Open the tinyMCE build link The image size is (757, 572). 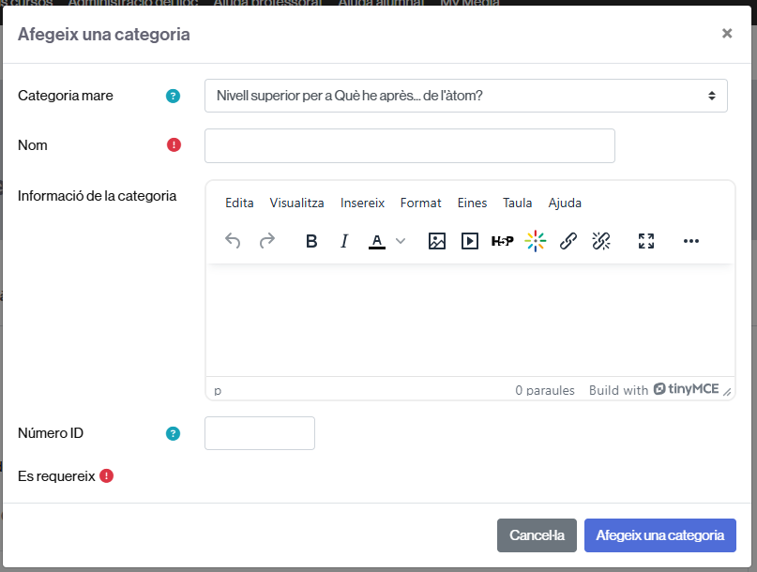coord(654,389)
